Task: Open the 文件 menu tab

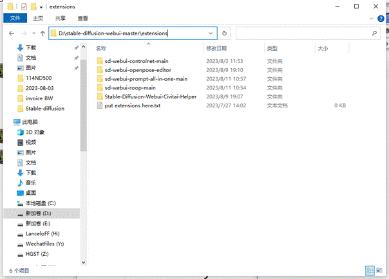Action: pos(15,18)
